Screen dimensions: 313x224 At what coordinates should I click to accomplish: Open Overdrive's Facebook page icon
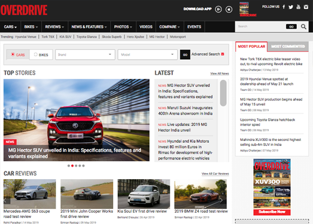(284, 7)
